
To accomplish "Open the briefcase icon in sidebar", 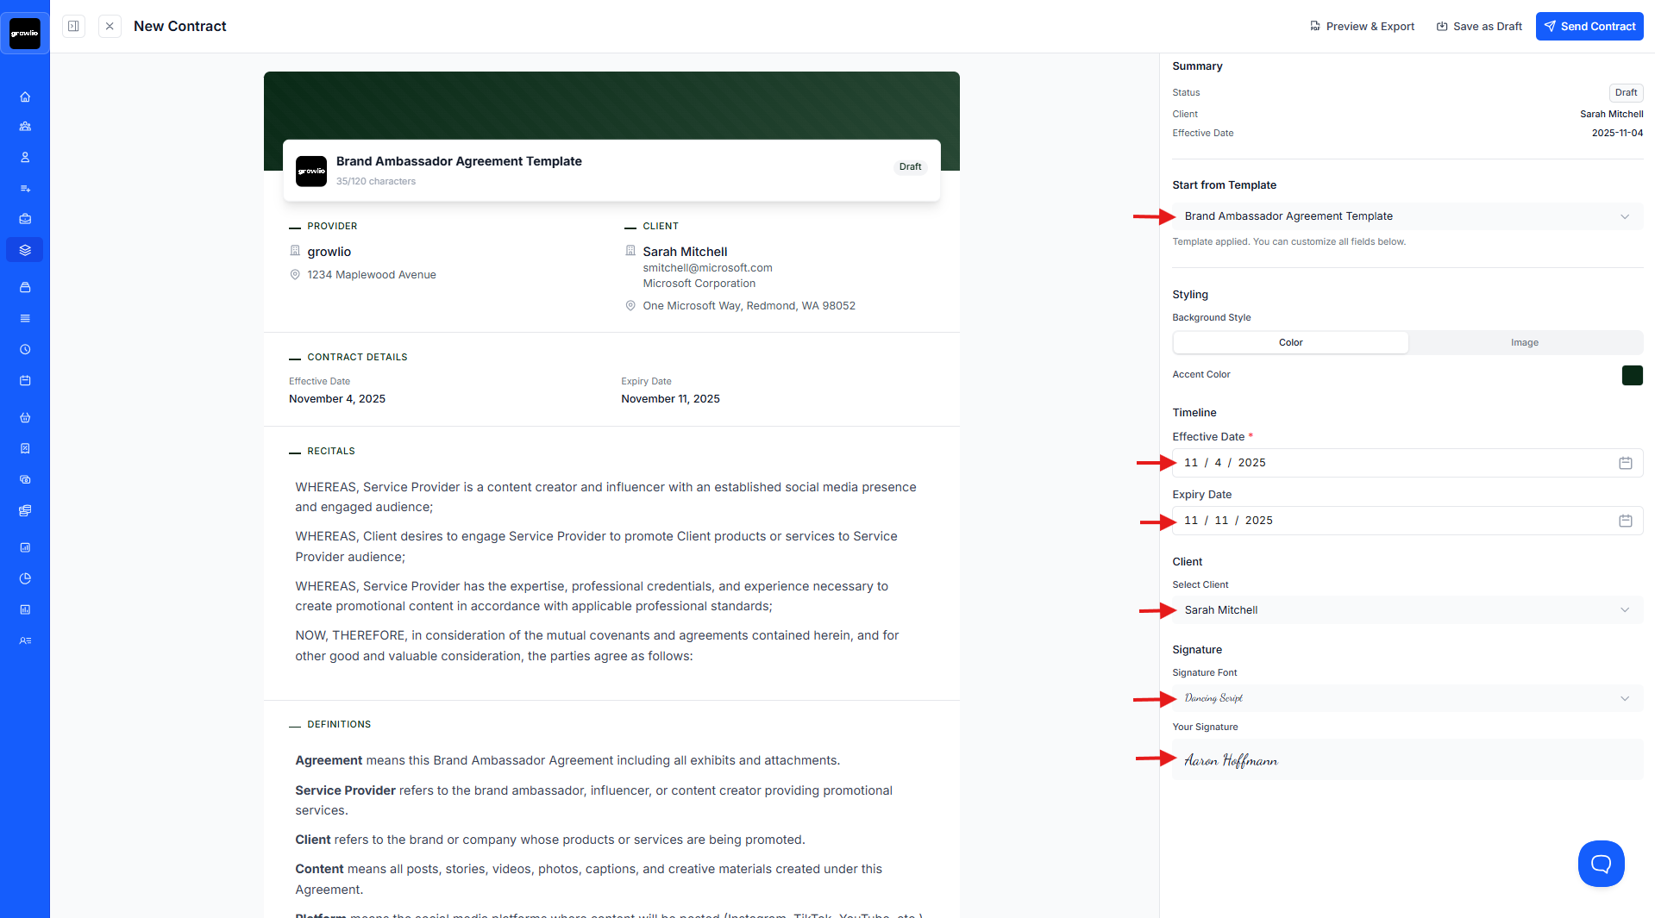I will pos(25,219).
